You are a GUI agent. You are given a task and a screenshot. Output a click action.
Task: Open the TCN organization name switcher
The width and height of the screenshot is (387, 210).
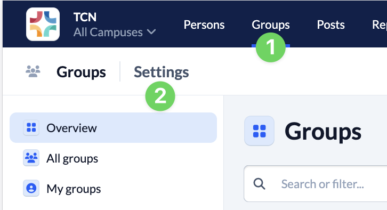click(x=85, y=17)
